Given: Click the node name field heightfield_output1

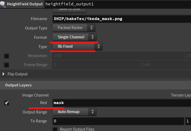Looking at the screenshot, I should point(118,4).
